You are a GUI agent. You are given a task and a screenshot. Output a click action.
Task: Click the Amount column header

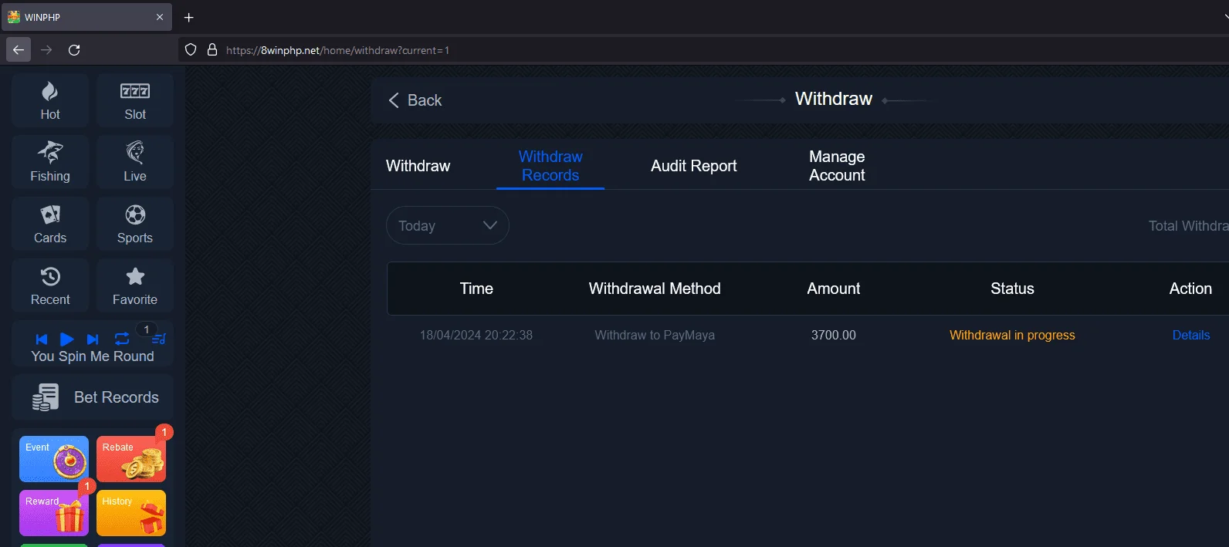click(834, 289)
